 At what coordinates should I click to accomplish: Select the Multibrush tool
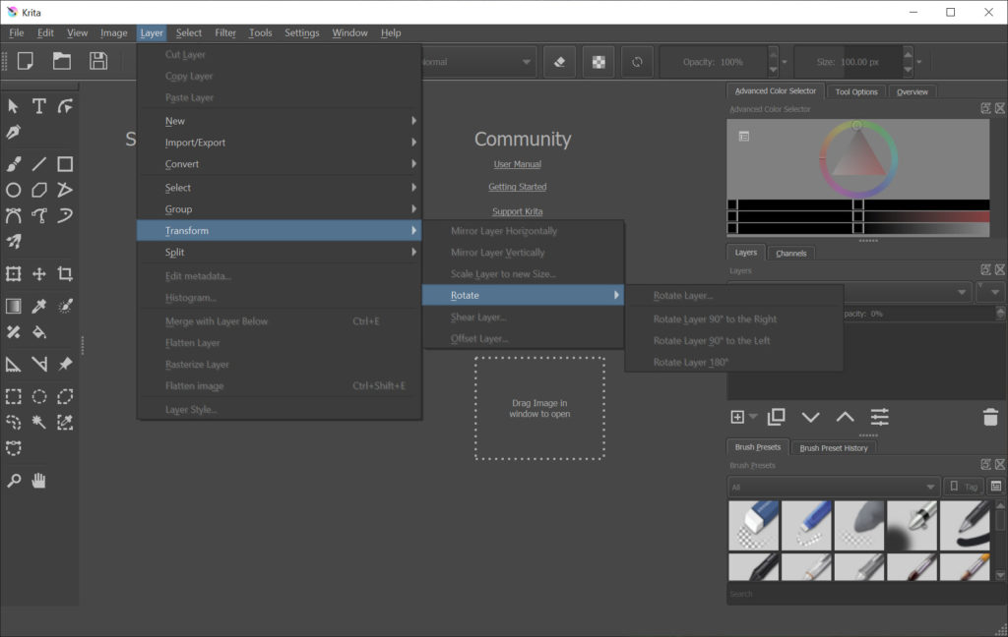point(13,242)
